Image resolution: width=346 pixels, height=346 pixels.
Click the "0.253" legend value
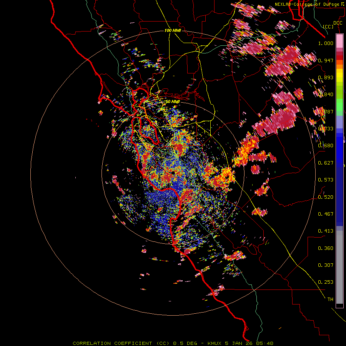coord(326,282)
